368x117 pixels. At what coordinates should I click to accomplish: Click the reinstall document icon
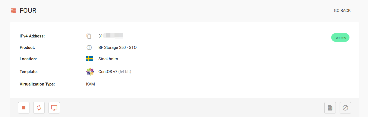(x=330, y=108)
